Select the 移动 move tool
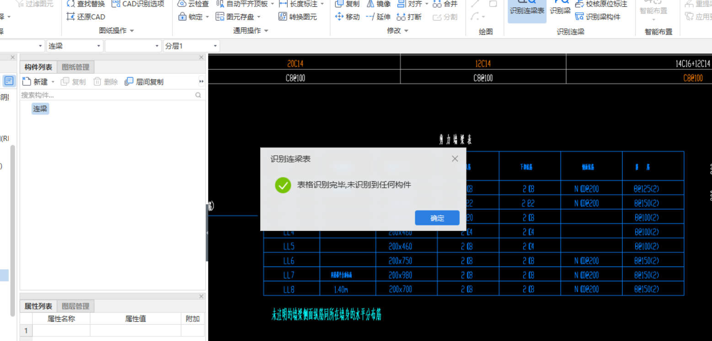Screen dimensions: 712x341 [348, 17]
